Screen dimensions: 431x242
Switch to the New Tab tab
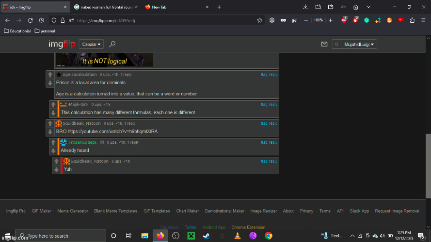point(177,7)
